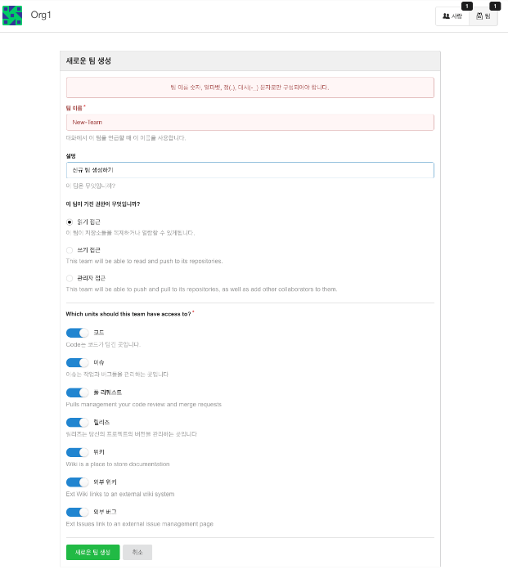Click the 'Pulls management your code review' description

144,405
